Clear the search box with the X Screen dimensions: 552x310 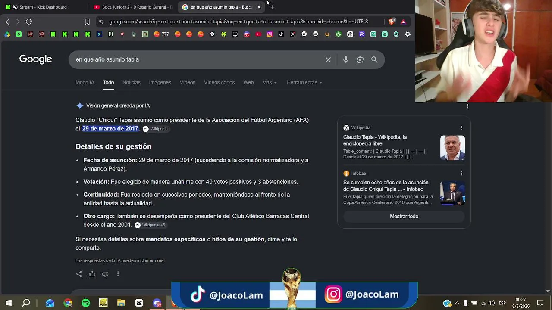pos(328,60)
